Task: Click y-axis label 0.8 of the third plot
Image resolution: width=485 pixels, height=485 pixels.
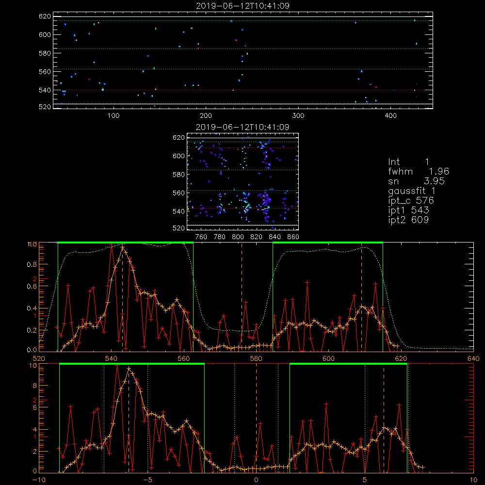Action: 32,264
